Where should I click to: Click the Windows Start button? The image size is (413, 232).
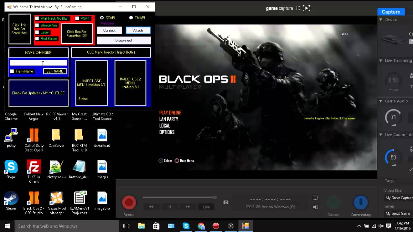click(x=7, y=226)
